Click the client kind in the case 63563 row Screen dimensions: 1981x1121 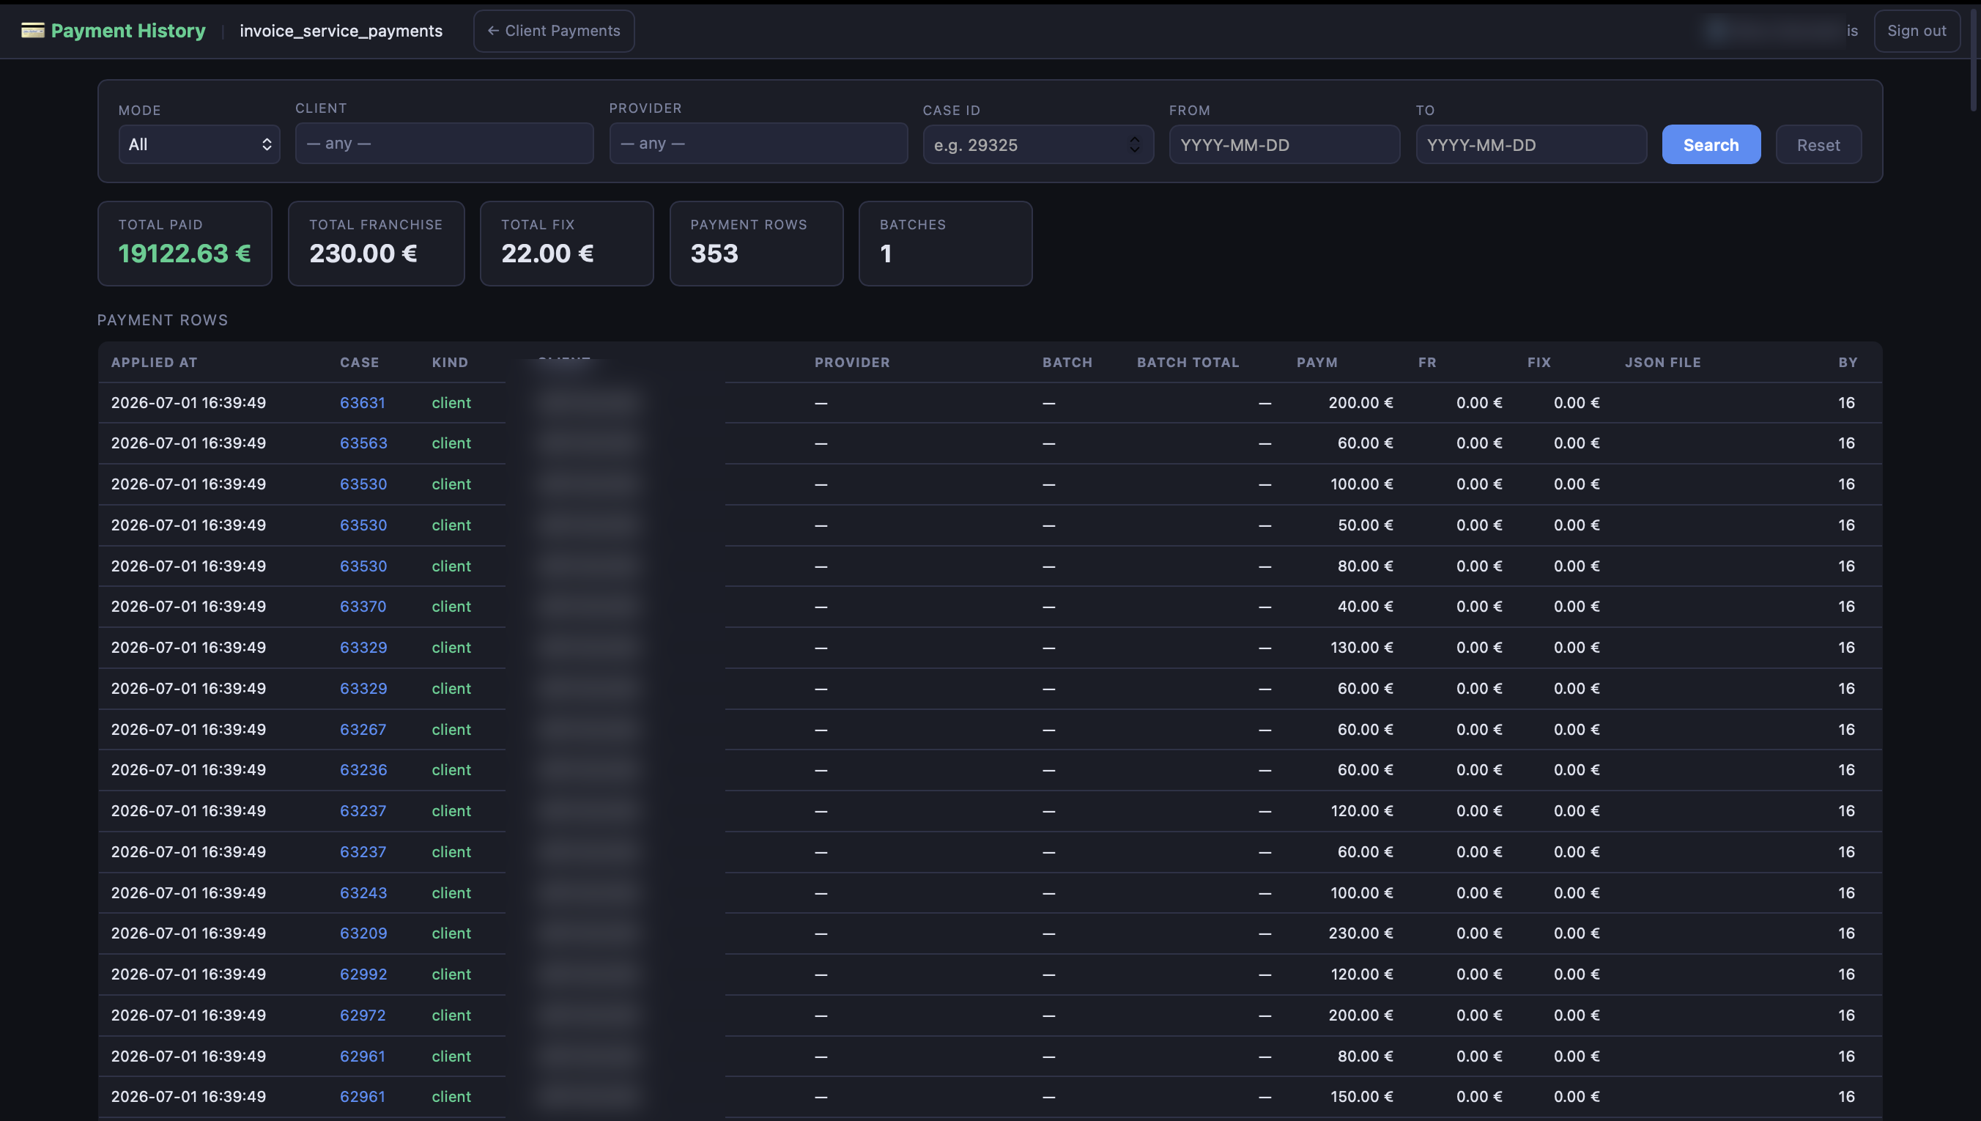[x=451, y=443]
